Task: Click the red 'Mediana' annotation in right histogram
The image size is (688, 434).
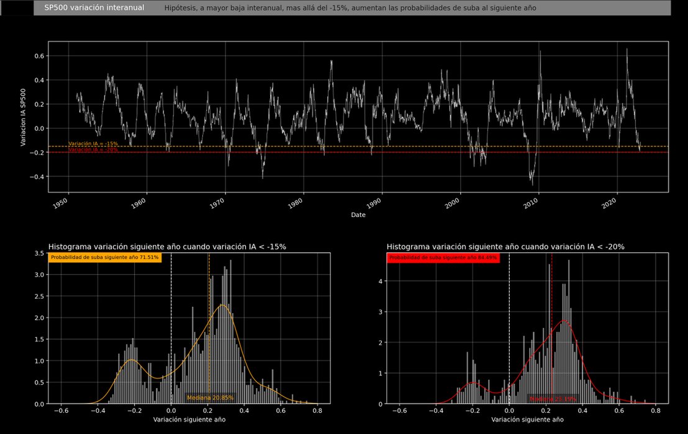Action: point(553,399)
